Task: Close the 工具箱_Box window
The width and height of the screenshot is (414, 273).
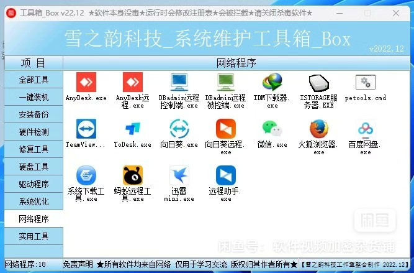Action: coord(396,13)
